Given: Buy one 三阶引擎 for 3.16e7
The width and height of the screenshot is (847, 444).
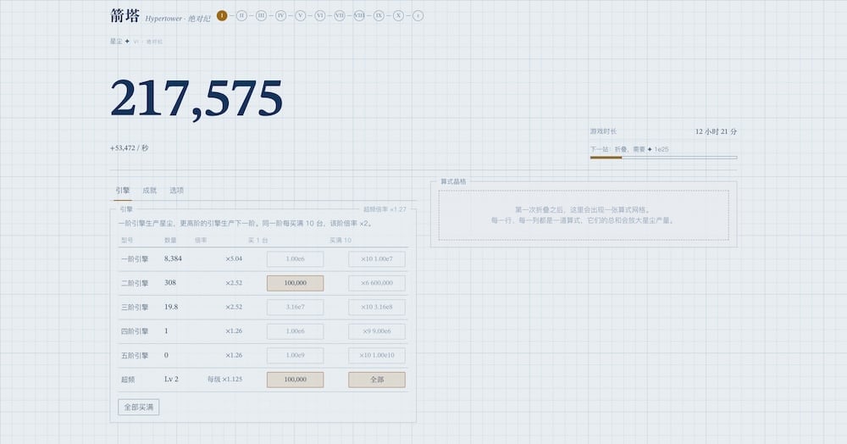Looking at the screenshot, I should [x=296, y=307].
